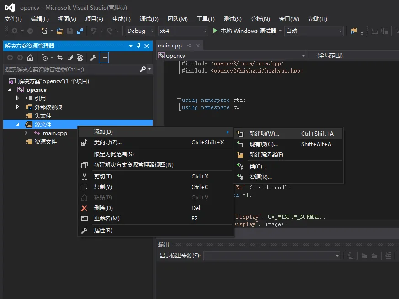Open the Debug configuration dropdown

coord(140,31)
